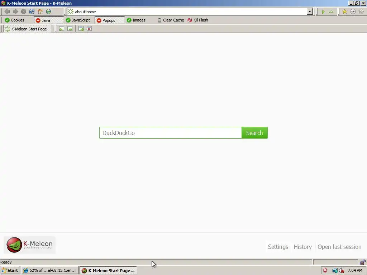Open History via the clock icon
The width and height of the screenshot is (367, 275).
tap(353, 12)
